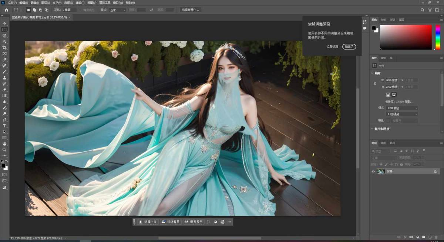
Task: Hide the 背景 layer with its eye toggle
Action: (x=373, y=171)
